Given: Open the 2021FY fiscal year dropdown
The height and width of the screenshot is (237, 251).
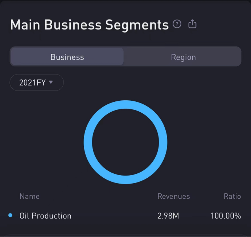Looking at the screenshot, I should pyautogui.click(x=36, y=83).
